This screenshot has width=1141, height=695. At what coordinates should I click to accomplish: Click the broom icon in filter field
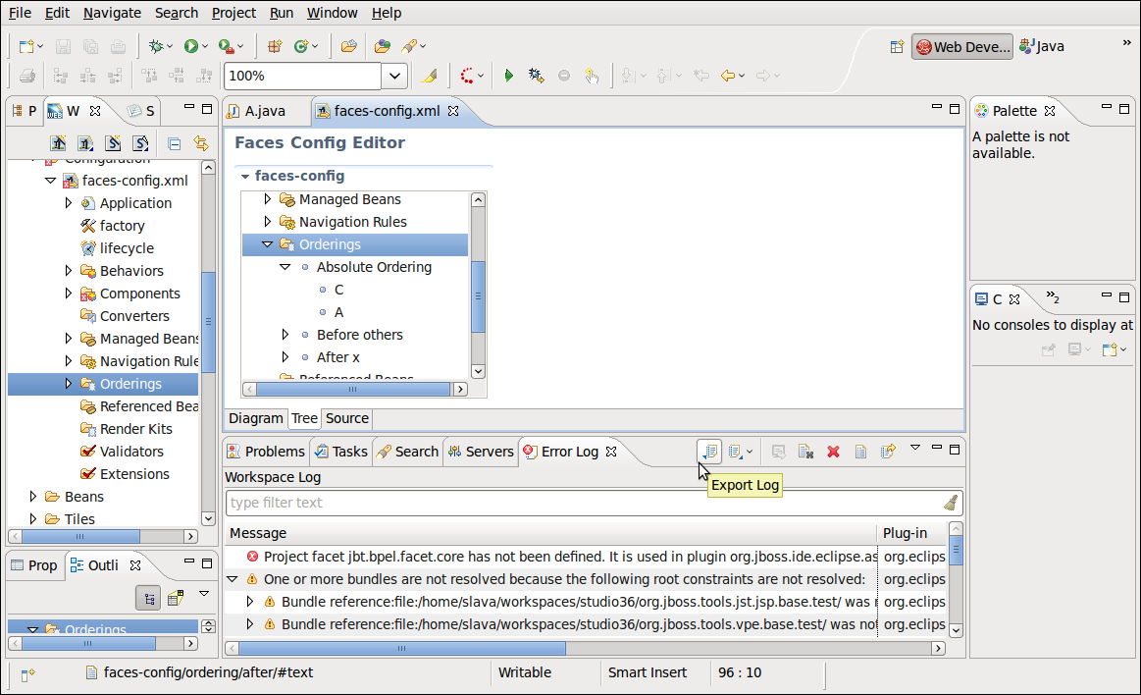click(951, 503)
